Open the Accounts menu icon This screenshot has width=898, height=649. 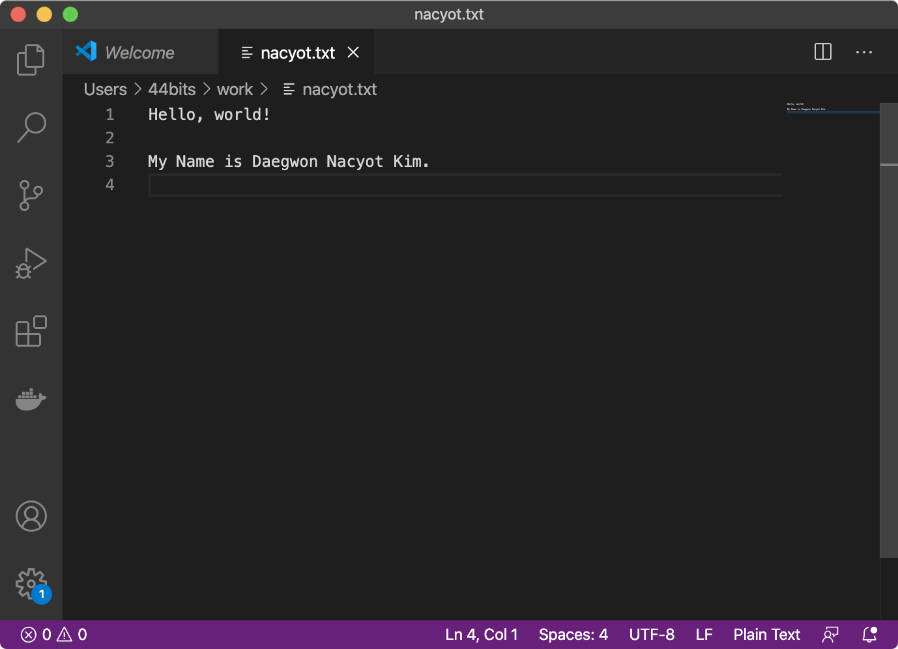31,516
